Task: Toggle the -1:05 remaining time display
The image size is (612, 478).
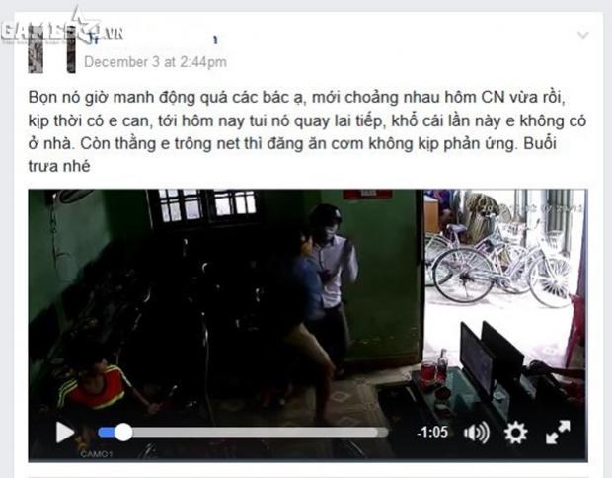Action: pos(432,433)
